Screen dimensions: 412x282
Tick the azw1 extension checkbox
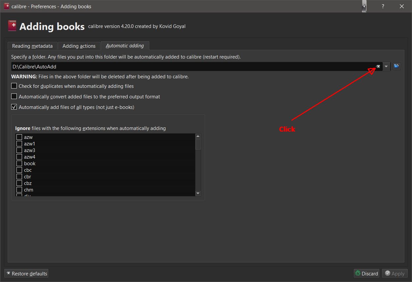pyautogui.click(x=19, y=143)
